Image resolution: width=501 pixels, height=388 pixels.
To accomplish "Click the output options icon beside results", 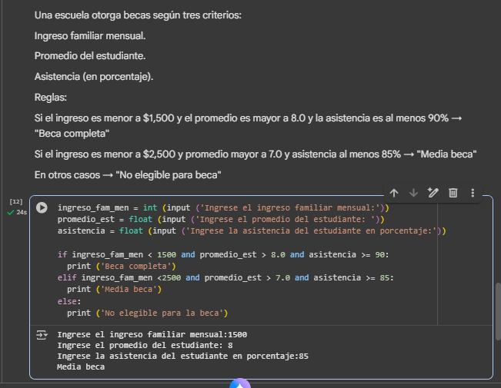I will click(42, 335).
